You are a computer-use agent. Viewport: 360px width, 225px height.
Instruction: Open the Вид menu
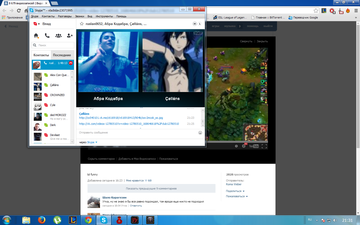coord(90,16)
